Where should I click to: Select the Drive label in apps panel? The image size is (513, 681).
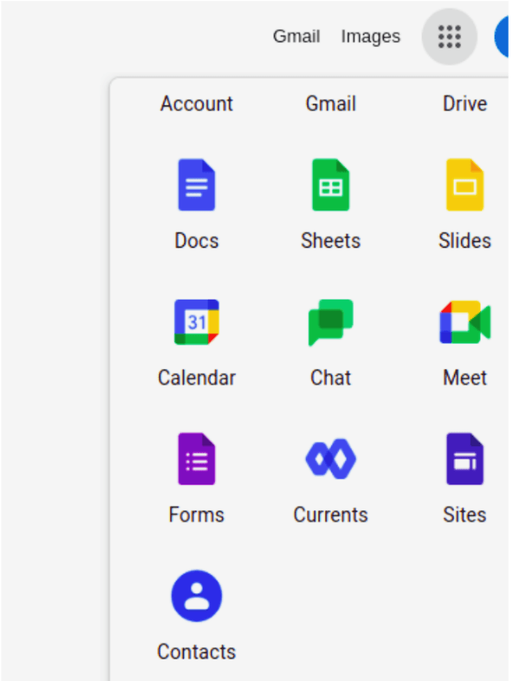(464, 104)
